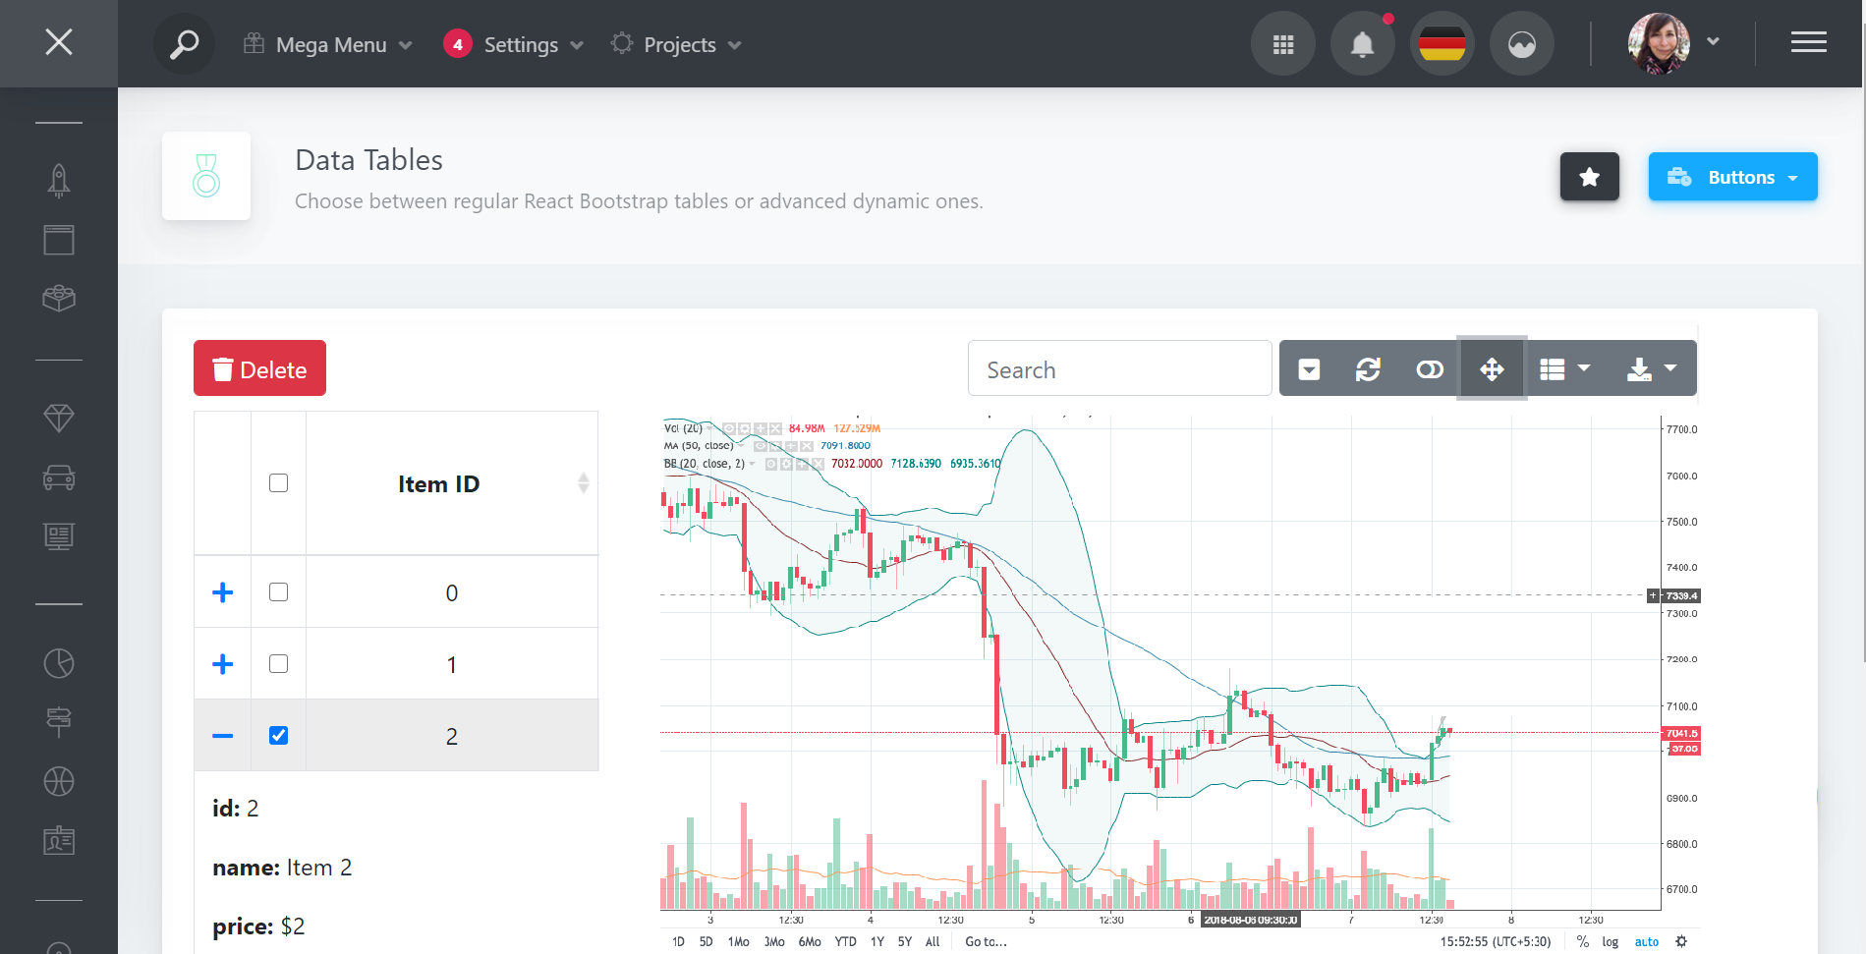
Task: Click the table Search input field
Action: pos(1119,369)
